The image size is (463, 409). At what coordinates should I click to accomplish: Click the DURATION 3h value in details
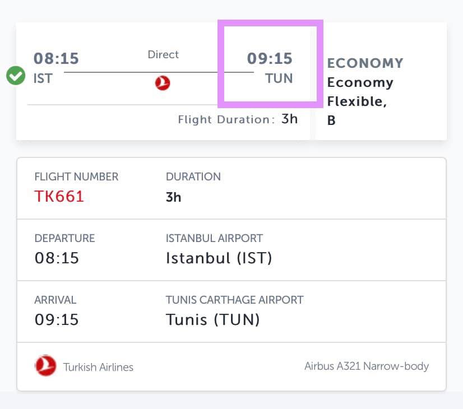173,197
